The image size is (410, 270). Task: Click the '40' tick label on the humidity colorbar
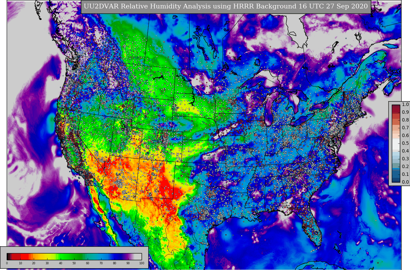point(61,263)
